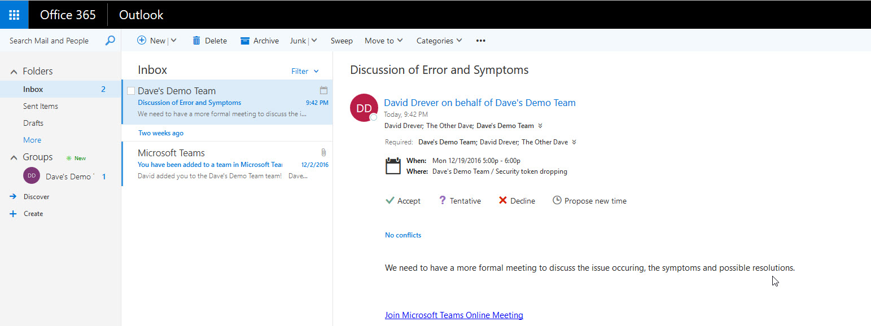Click the 12/2/2016 date in message list
The image size is (871, 326).
click(314, 165)
